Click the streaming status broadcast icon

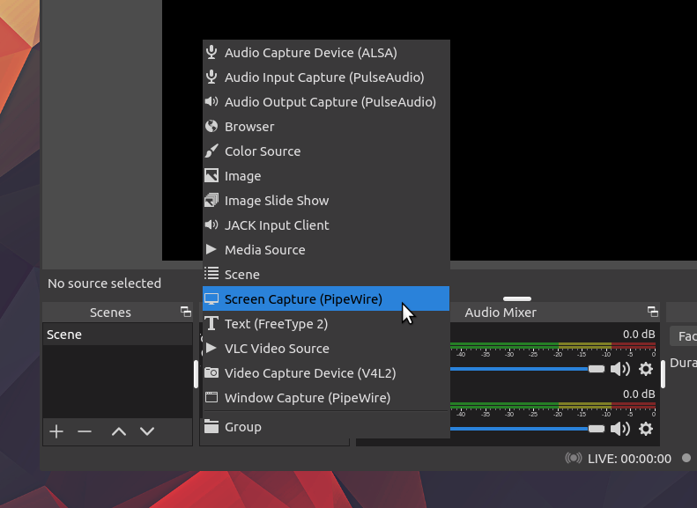[574, 458]
